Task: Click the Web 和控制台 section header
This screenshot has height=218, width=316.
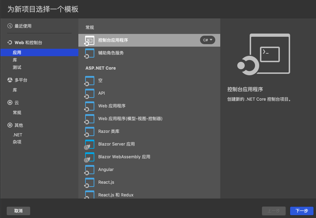Action: coord(28,42)
